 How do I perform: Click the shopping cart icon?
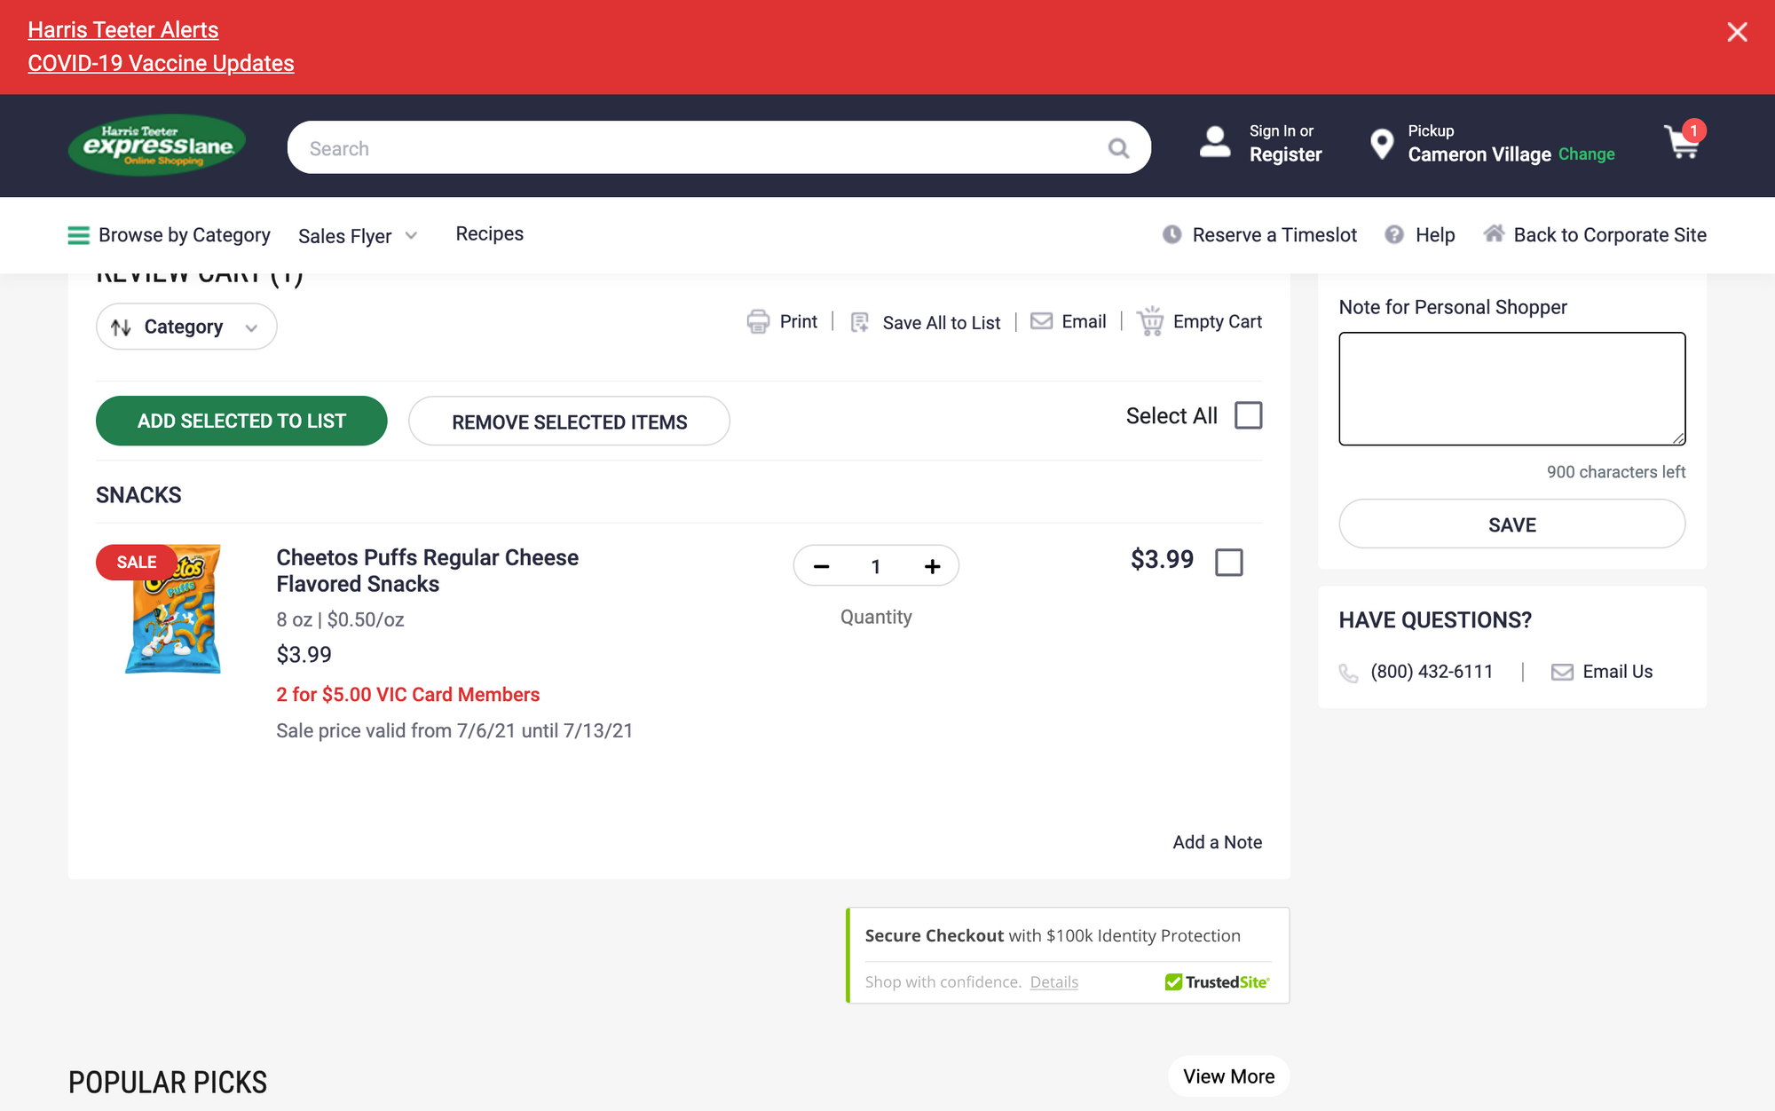click(1682, 144)
